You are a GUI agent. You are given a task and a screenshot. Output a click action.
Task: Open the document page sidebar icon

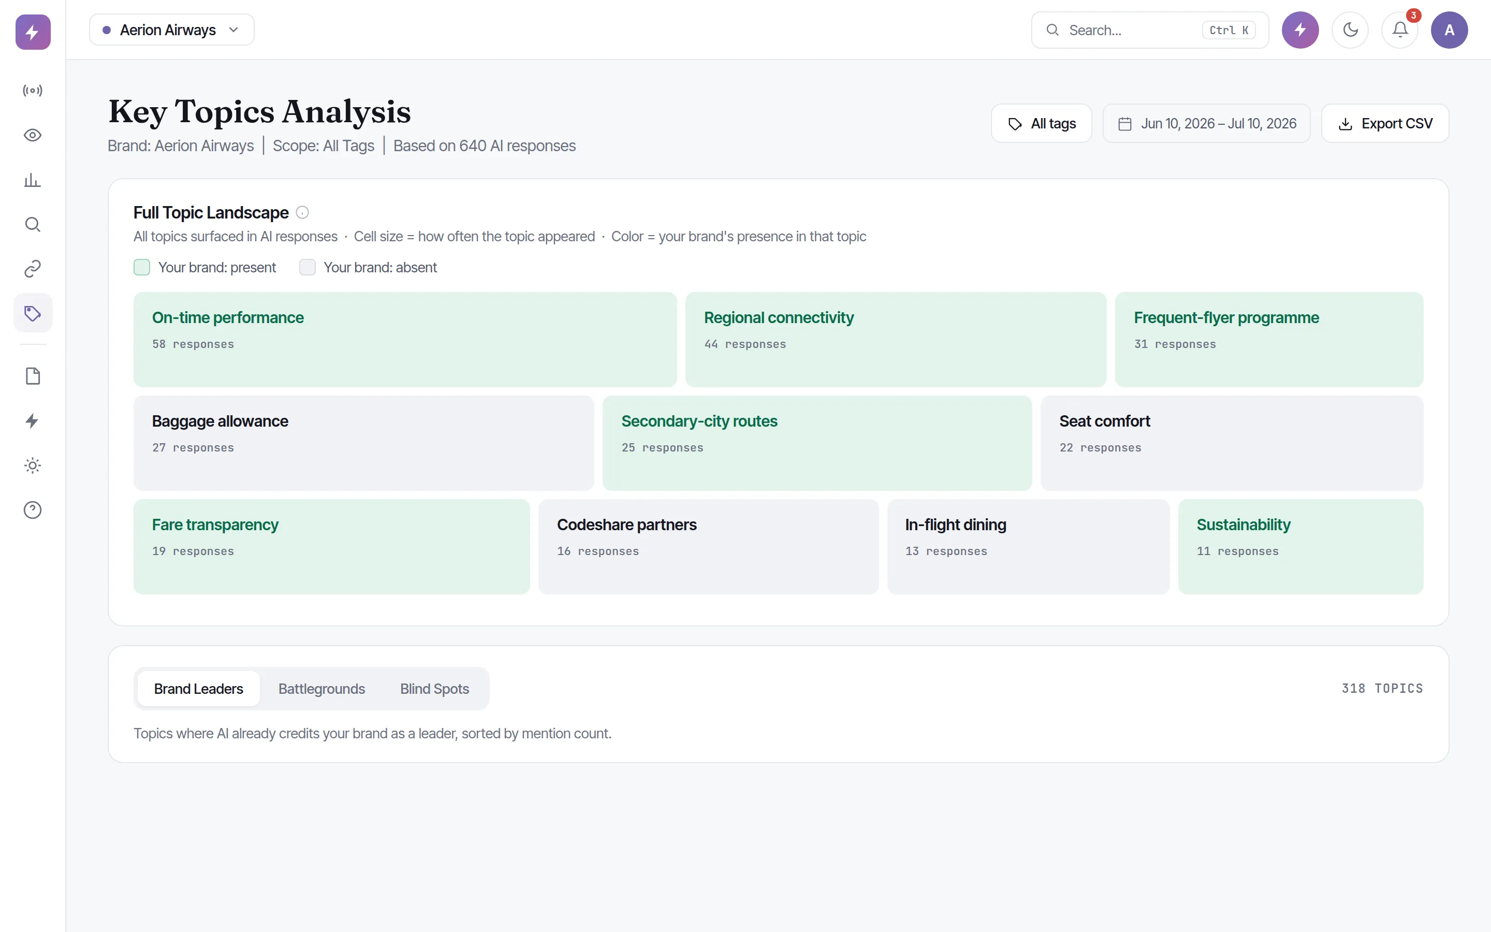pos(33,376)
